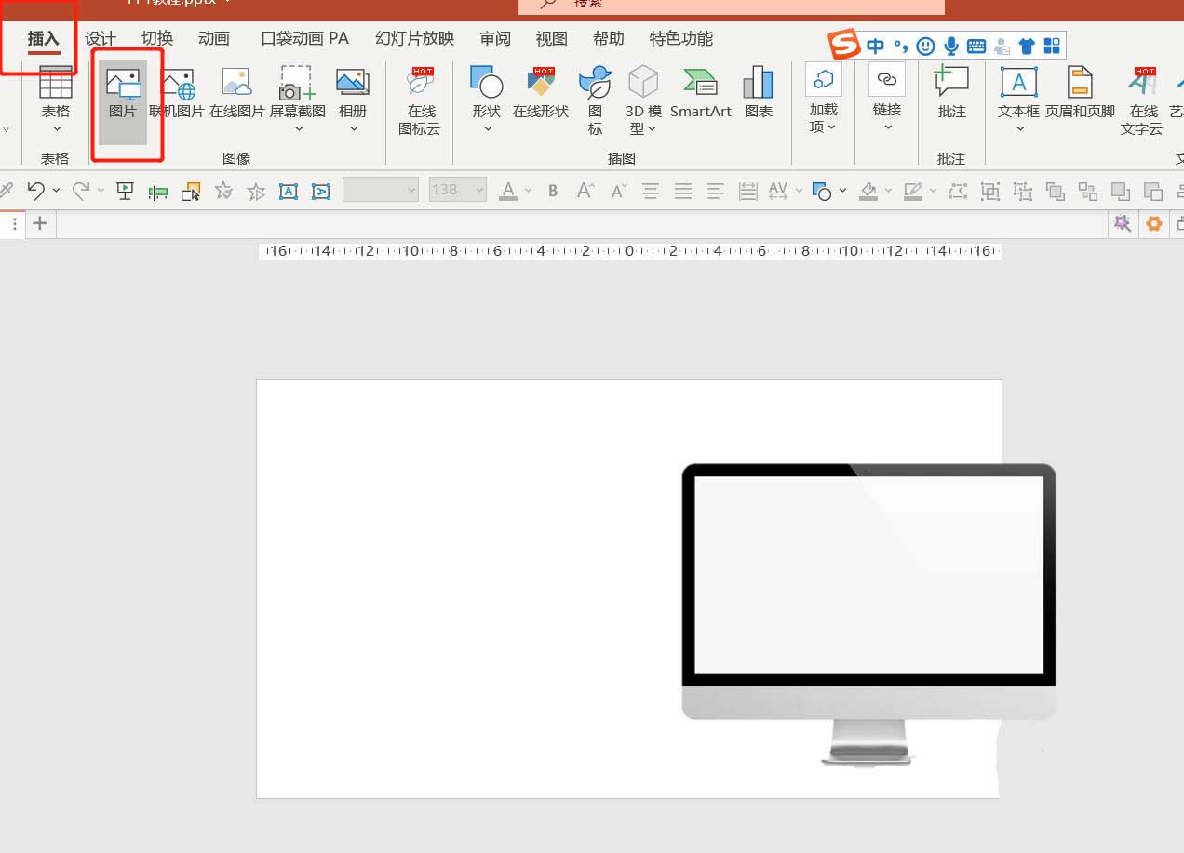Open 页眉和页脚 header and footer

[x=1079, y=94]
